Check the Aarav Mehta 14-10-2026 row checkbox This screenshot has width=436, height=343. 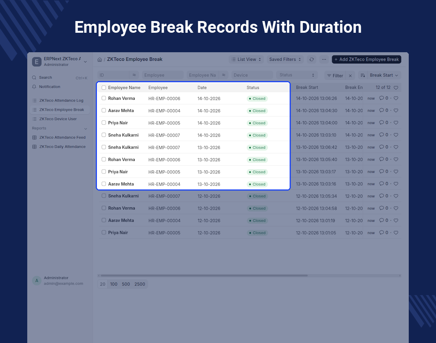[104, 111]
